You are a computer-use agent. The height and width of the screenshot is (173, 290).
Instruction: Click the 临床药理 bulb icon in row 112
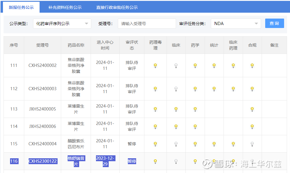click(233, 89)
